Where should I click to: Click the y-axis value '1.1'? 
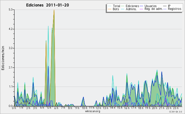(10, 87)
